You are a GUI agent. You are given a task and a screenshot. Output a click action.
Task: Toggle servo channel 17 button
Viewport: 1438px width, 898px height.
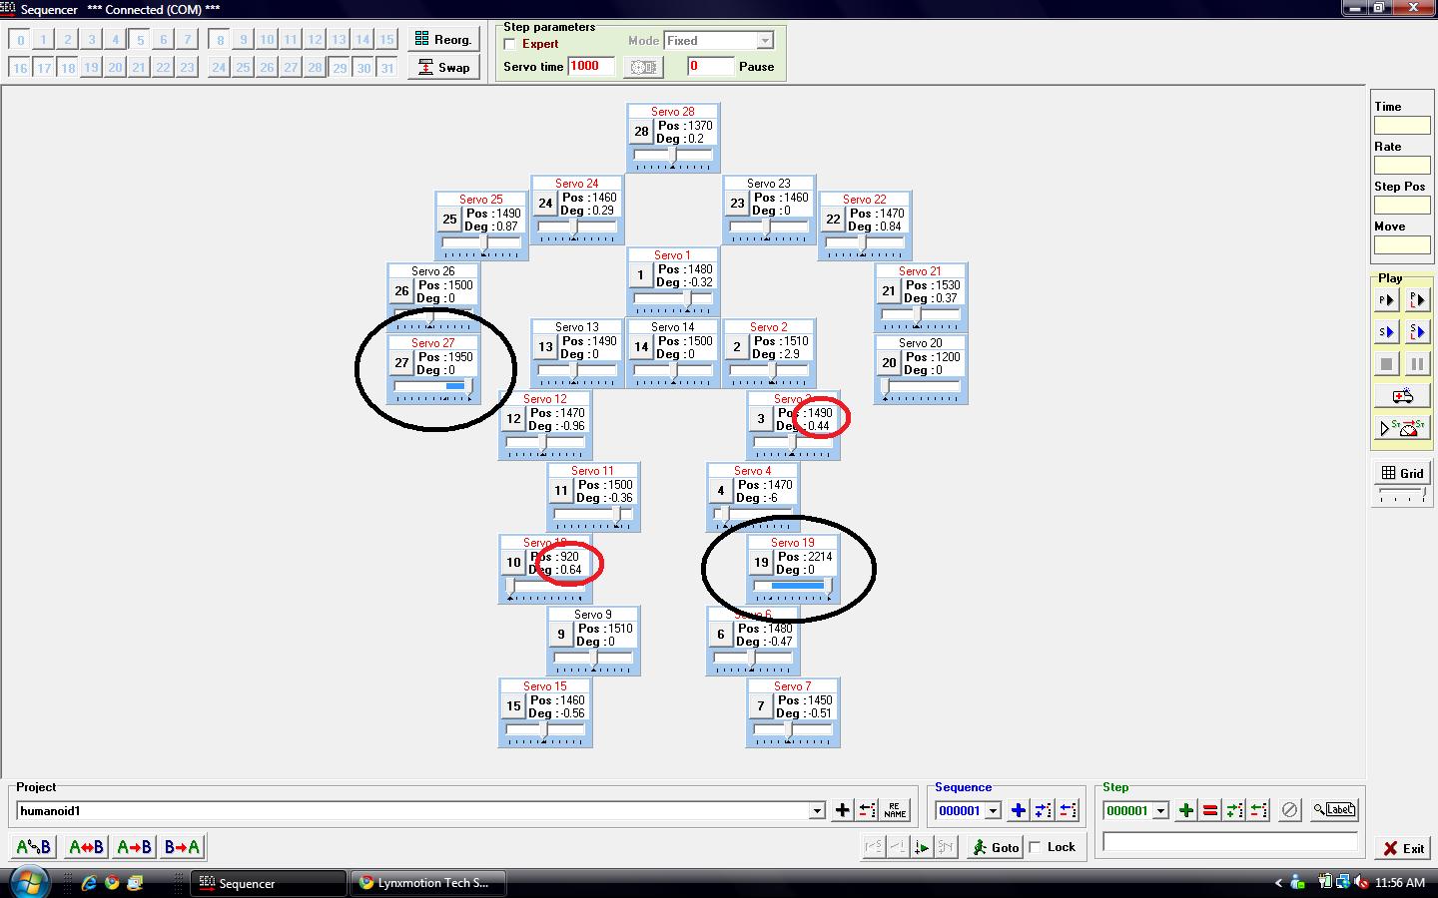click(43, 68)
